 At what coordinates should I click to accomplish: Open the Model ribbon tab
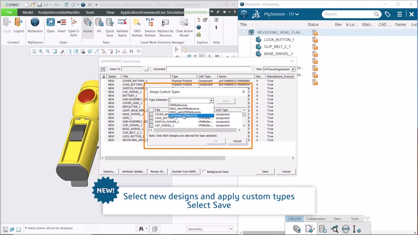coord(28,12)
